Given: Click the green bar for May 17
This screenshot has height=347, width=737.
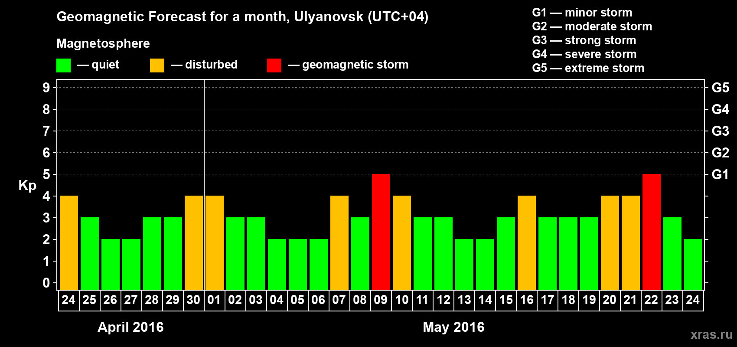Looking at the screenshot, I should 548,253.
